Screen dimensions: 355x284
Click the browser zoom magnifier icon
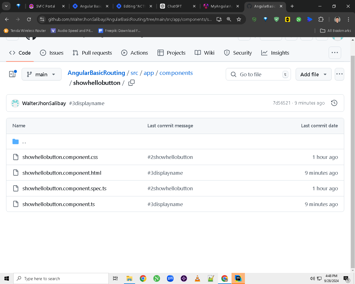229,19
